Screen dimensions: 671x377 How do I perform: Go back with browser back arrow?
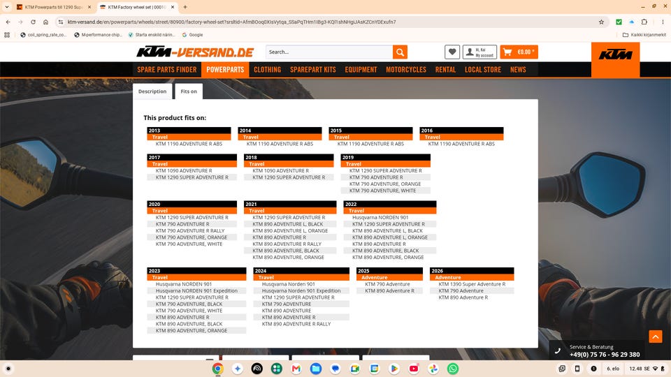tap(8, 22)
